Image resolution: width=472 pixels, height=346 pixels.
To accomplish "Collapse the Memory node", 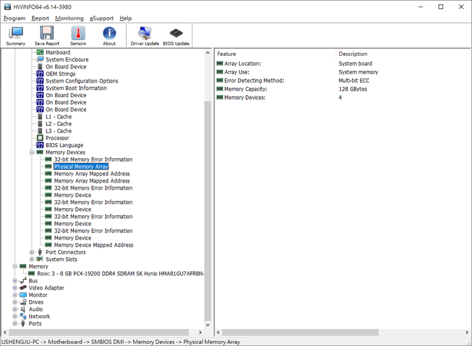I will point(14,267).
